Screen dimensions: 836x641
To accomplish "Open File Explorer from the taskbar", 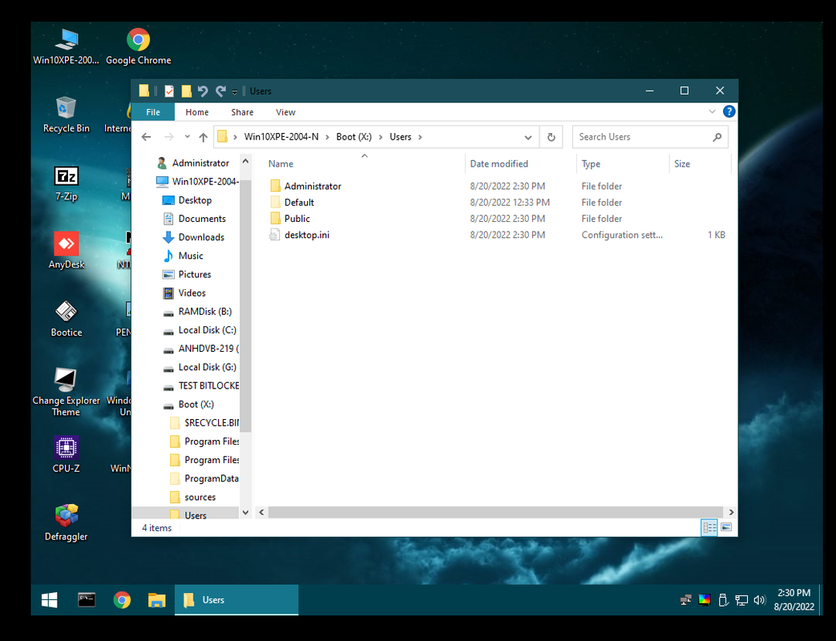I will pos(157,600).
